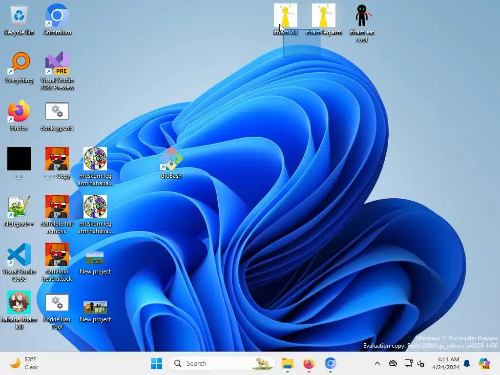This screenshot has height=375, width=500.
Task: Select 'hahaha ifham kill' image file
Action: pyautogui.click(x=19, y=310)
